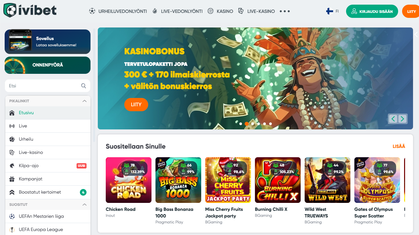The height and width of the screenshot is (235, 419).
Task: Collapse the Suositut section
Action: coord(85,205)
